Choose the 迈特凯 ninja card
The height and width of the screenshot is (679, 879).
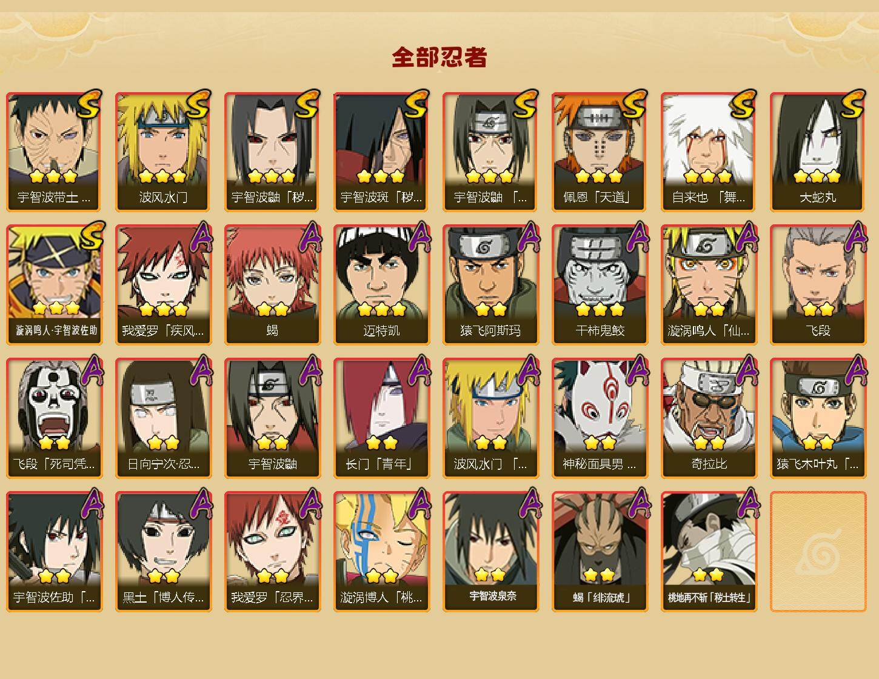(382, 285)
